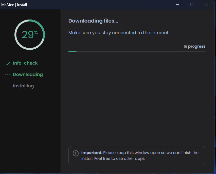Click the bold "Important:" label
Screen dimensions: 216x174
tap(92, 153)
